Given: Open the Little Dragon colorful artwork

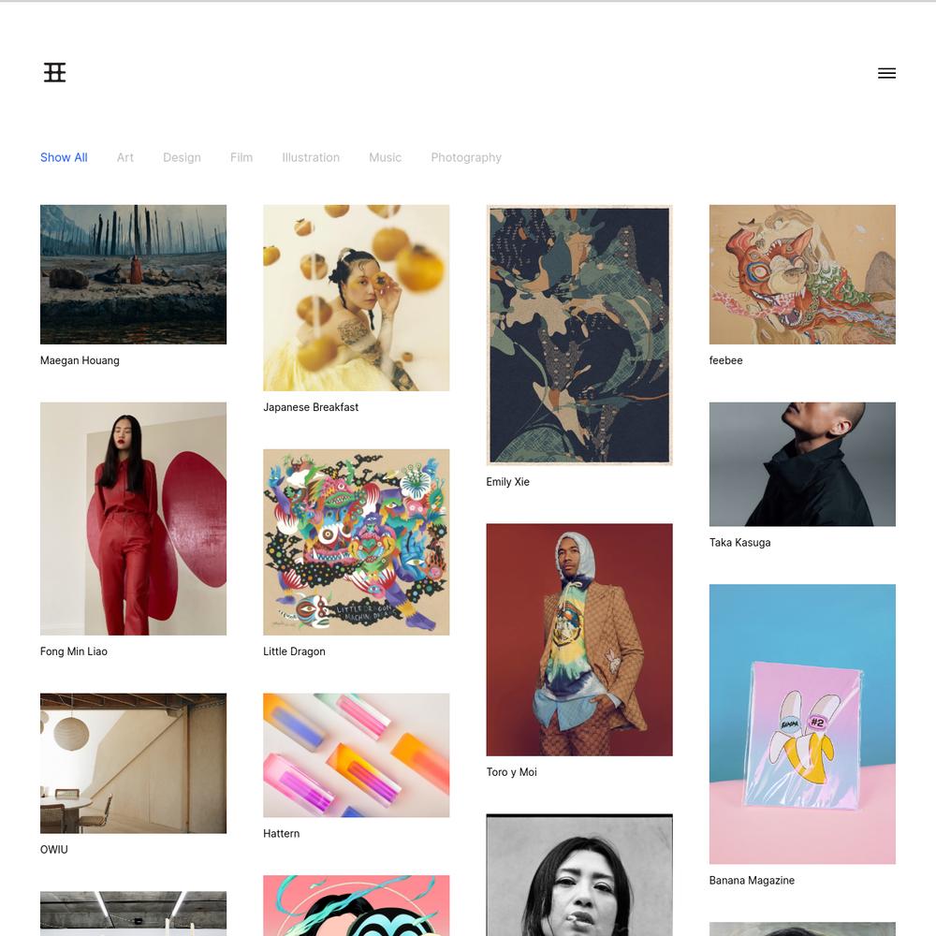Looking at the screenshot, I should [357, 542].
